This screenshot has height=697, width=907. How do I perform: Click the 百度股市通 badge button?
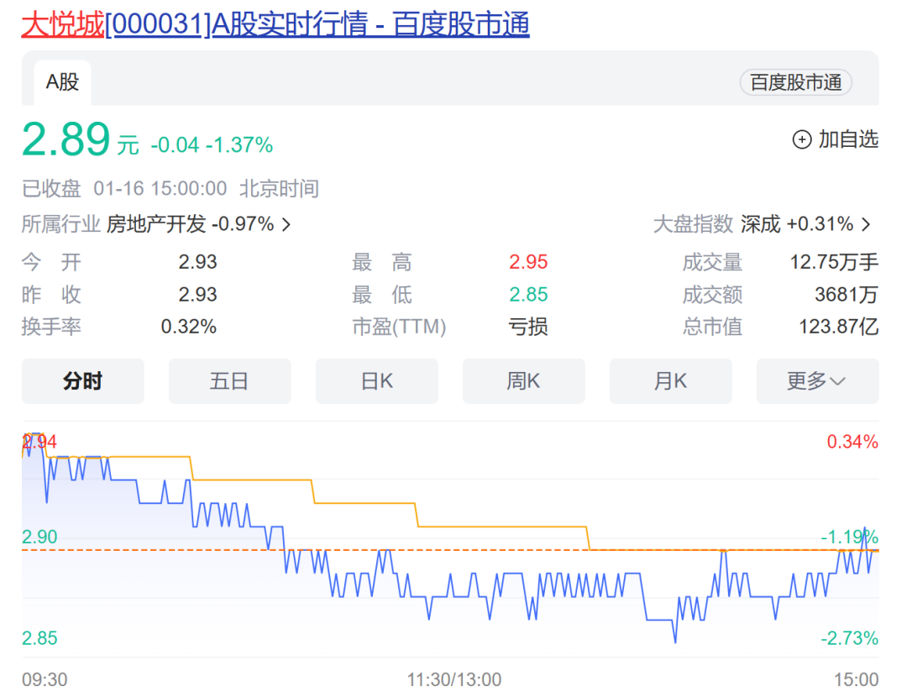pos(795,82)
